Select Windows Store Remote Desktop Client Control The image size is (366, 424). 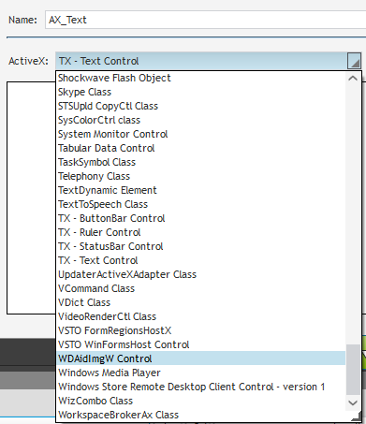point(201,387)
